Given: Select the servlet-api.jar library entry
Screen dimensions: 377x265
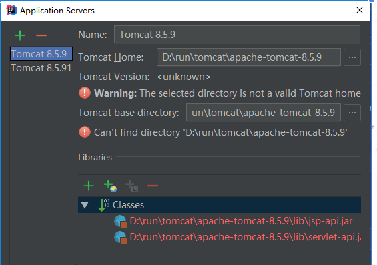Looking at the screenshot, I should pyautogui.click(x=245, y=237).
